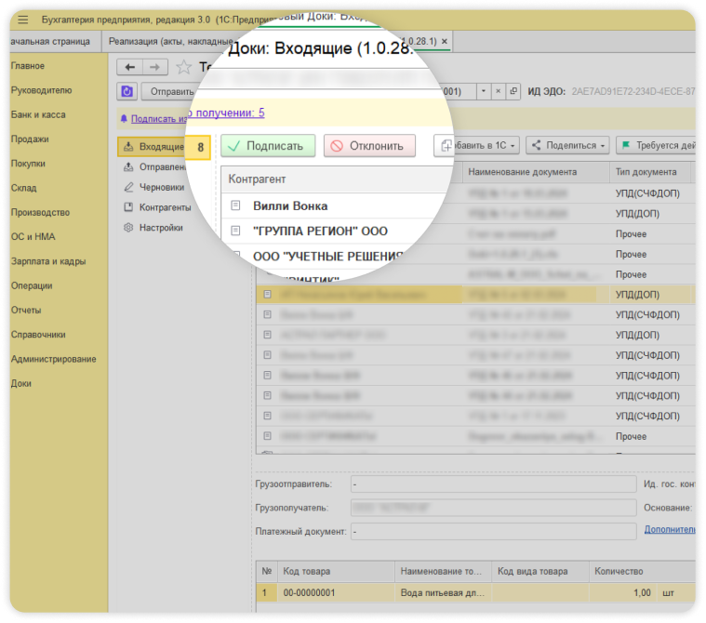Click the open-form icon beside ИД ЭДО

point(513,91)
